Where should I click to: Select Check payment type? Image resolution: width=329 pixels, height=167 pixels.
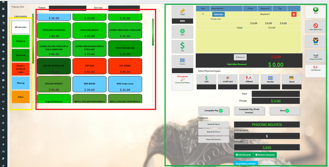pos(292,79)
